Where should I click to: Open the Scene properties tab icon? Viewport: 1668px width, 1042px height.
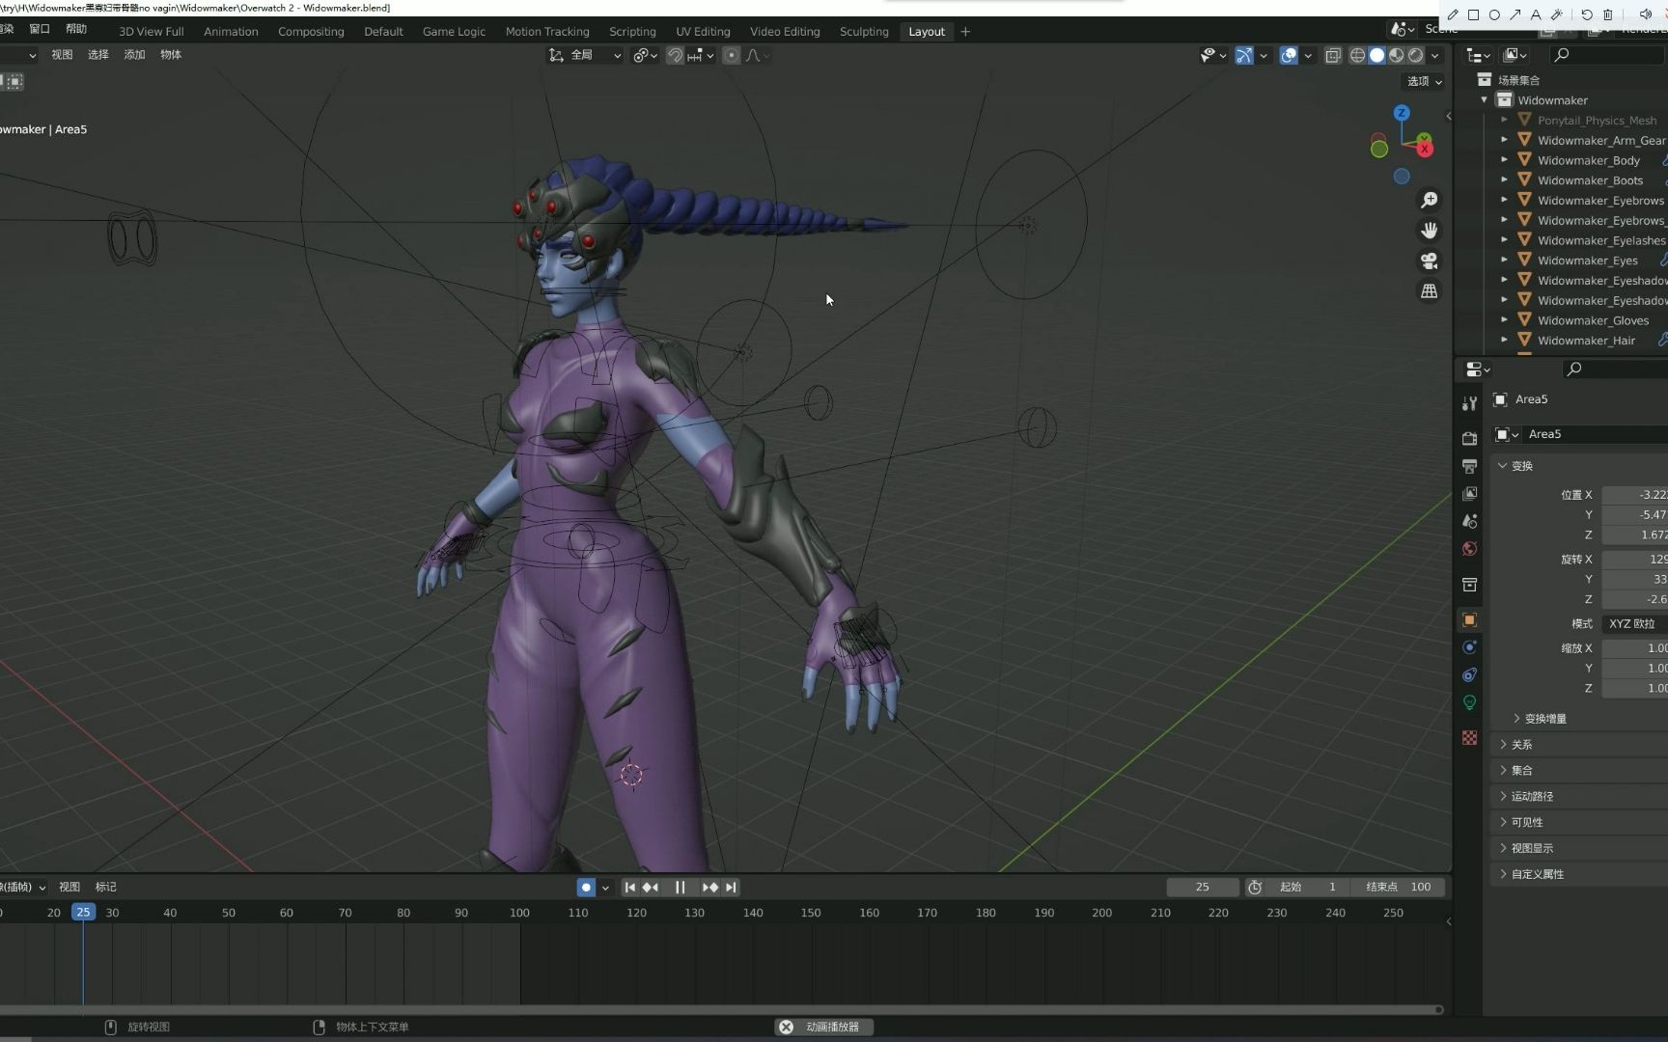(x=1469, y=521)
